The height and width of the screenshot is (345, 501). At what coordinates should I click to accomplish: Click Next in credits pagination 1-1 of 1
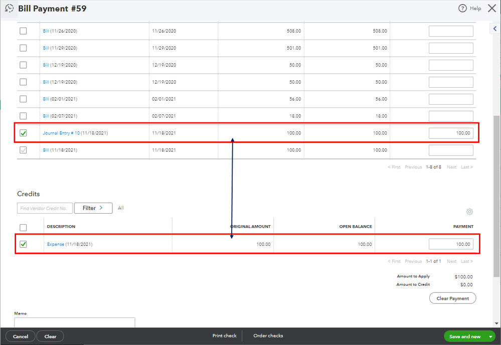(451, 261)
